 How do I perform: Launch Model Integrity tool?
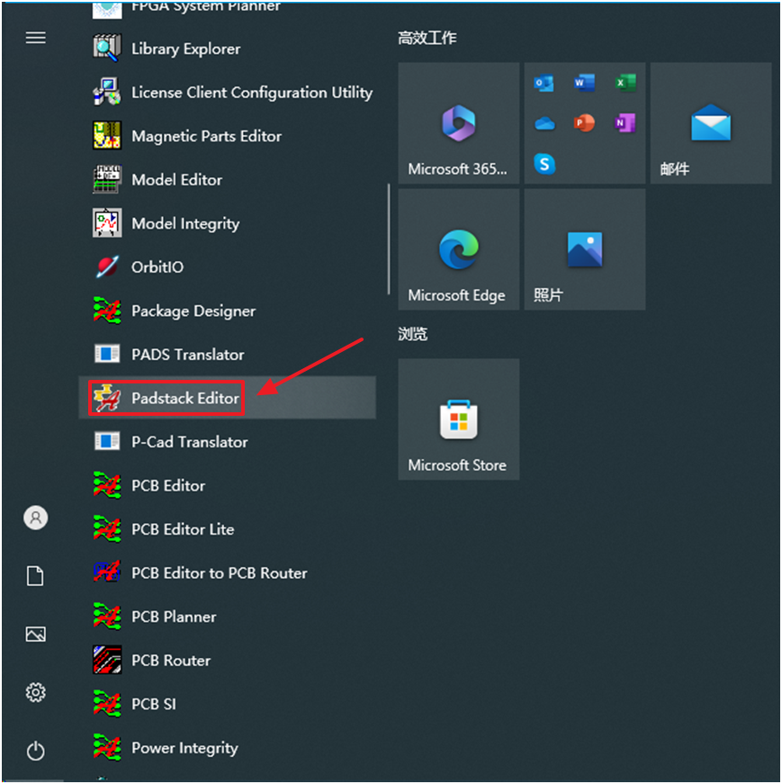185,223
